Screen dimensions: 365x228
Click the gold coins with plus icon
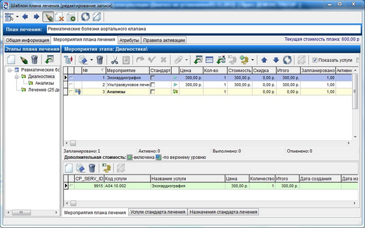(244, 60)
